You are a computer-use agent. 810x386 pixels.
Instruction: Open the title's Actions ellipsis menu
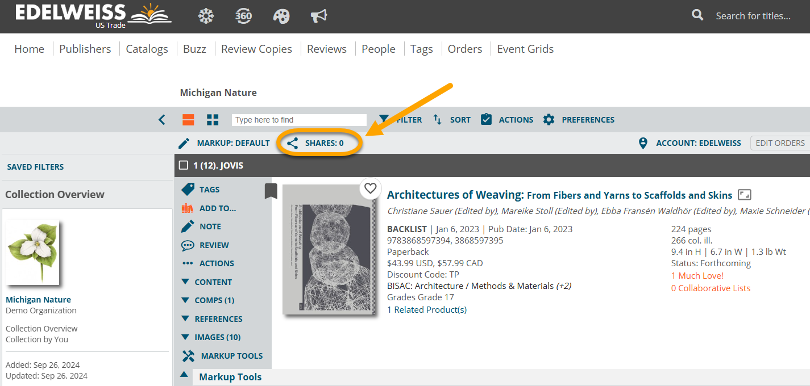point(208,263)
